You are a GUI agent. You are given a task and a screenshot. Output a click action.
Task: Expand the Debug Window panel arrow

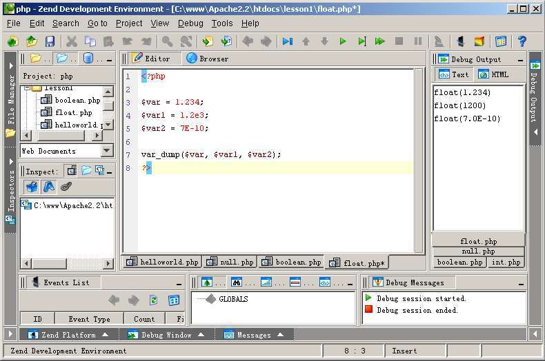tap(201, 335)
